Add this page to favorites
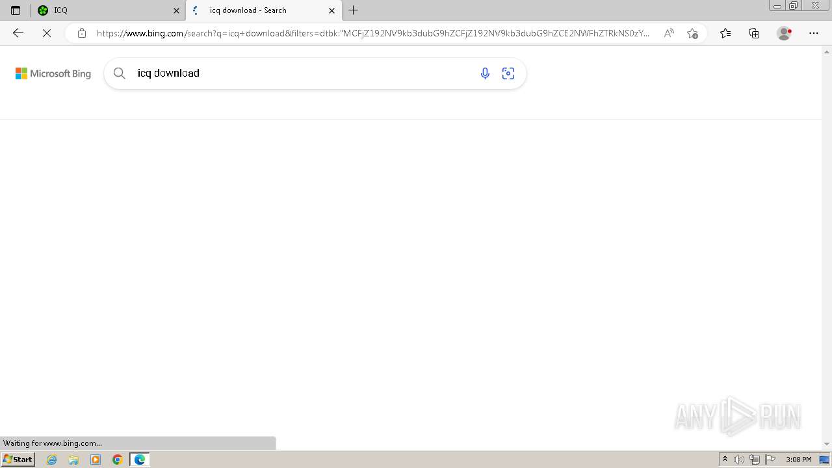 pyautogui.click(x=692, y=33)
